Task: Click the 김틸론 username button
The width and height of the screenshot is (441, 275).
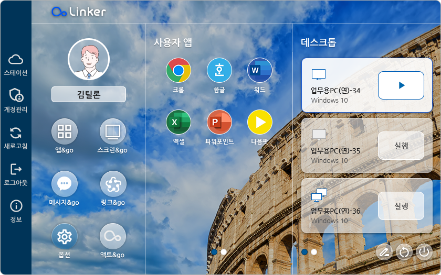Action: [x=89, y=94]
